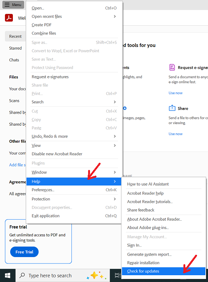Image resolution: width=208 pixels, height=282 pixels.
Task: Click the blue star badge icon
Action: (x=125, y=108)
